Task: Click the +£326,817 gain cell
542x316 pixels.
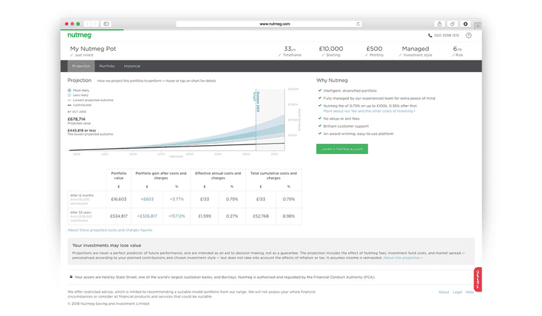Action: 147,216
